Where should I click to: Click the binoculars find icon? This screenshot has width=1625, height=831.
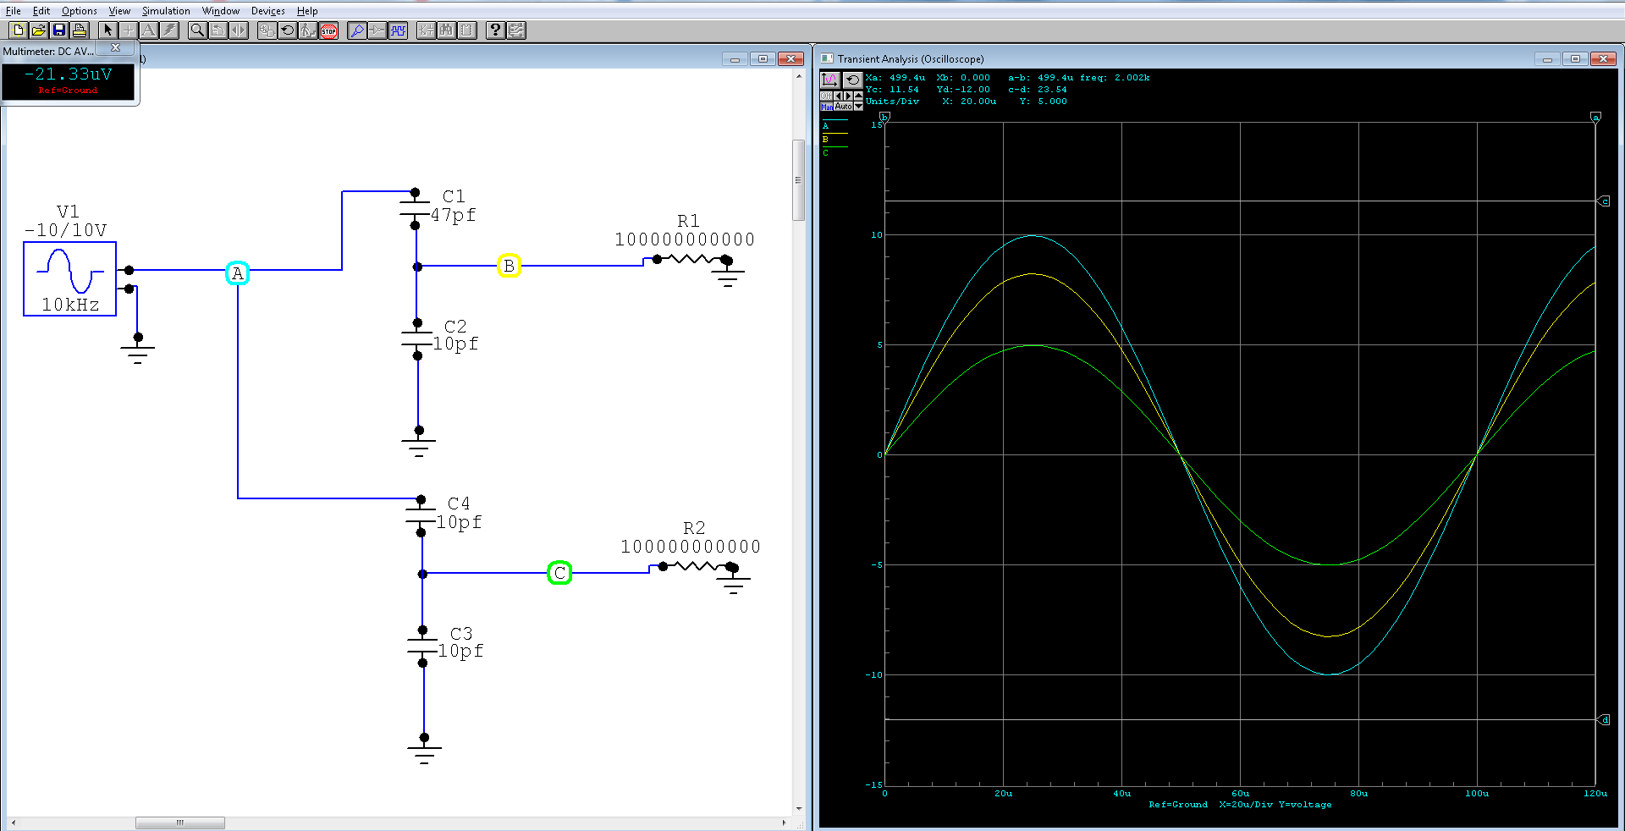(446, 30)
